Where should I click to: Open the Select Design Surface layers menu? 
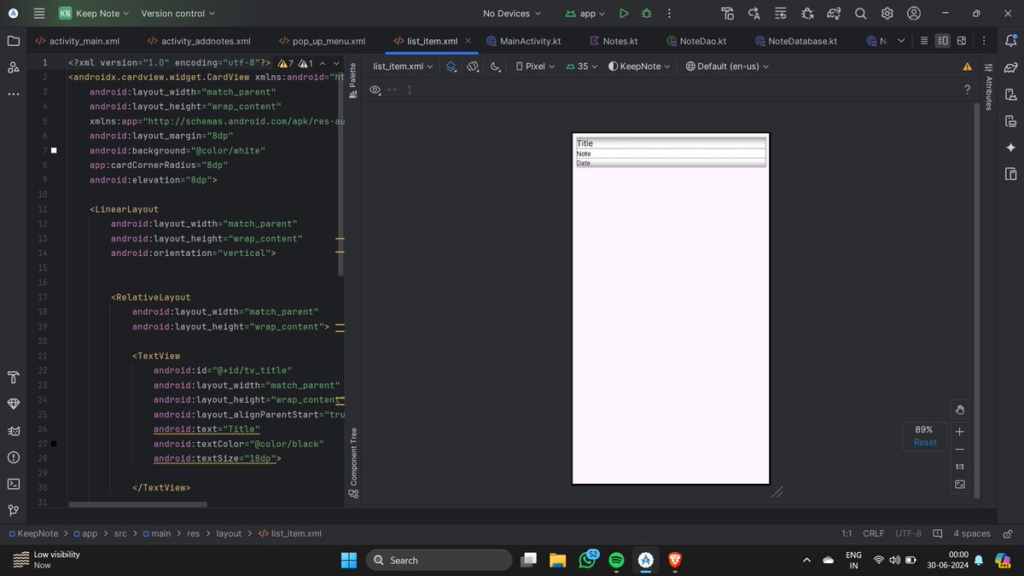click(x=451, y=66)
